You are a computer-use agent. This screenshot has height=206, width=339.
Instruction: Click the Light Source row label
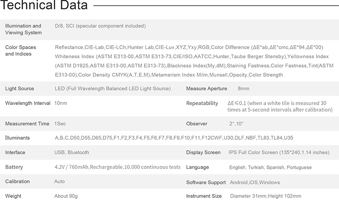pos(19,89)
